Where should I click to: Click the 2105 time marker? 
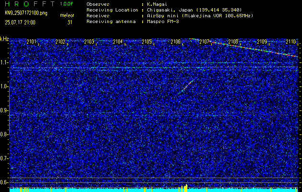(146, 41)
